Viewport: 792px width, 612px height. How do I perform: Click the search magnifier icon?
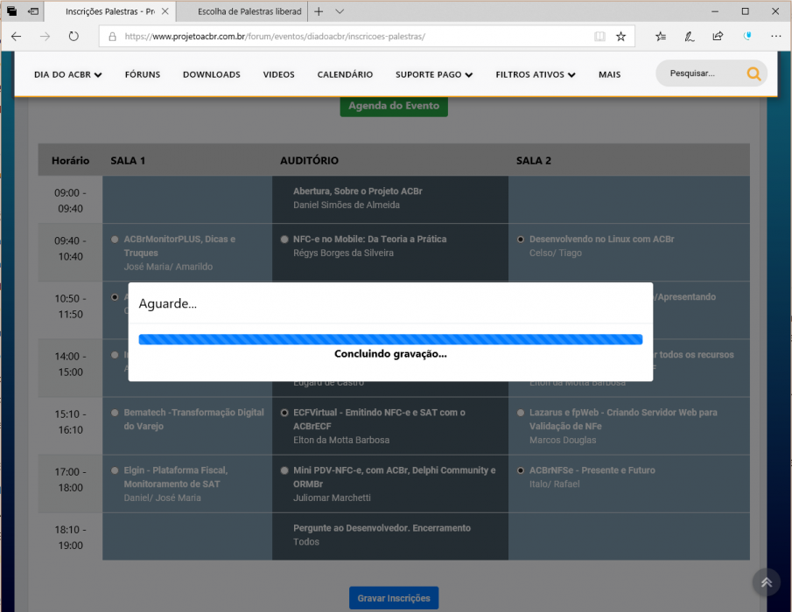click(753, 73)
